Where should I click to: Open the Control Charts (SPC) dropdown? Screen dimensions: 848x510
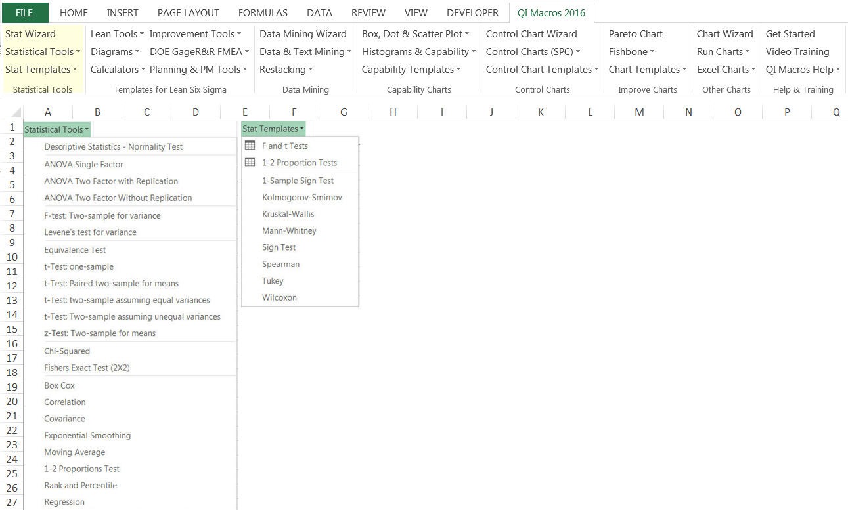pos(533,51)
